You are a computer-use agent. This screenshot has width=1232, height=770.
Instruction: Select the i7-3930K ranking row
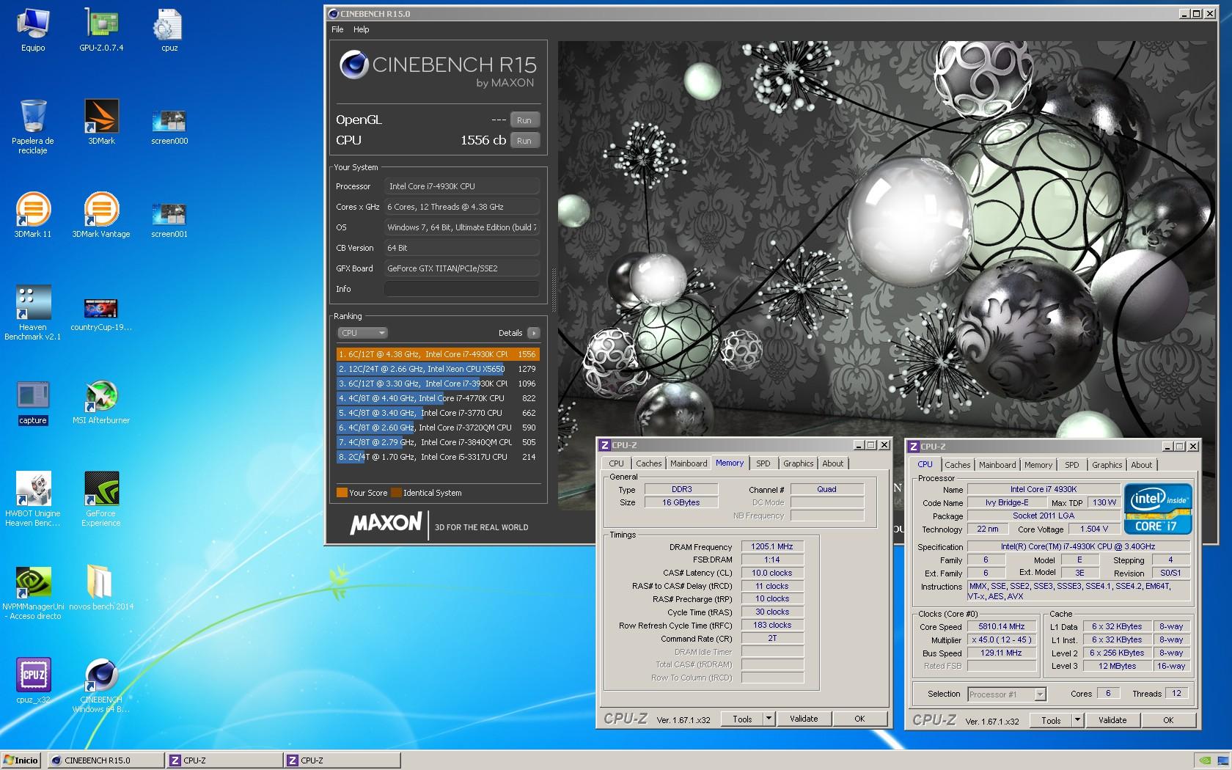pyautogui.click(x=438, y=384)
